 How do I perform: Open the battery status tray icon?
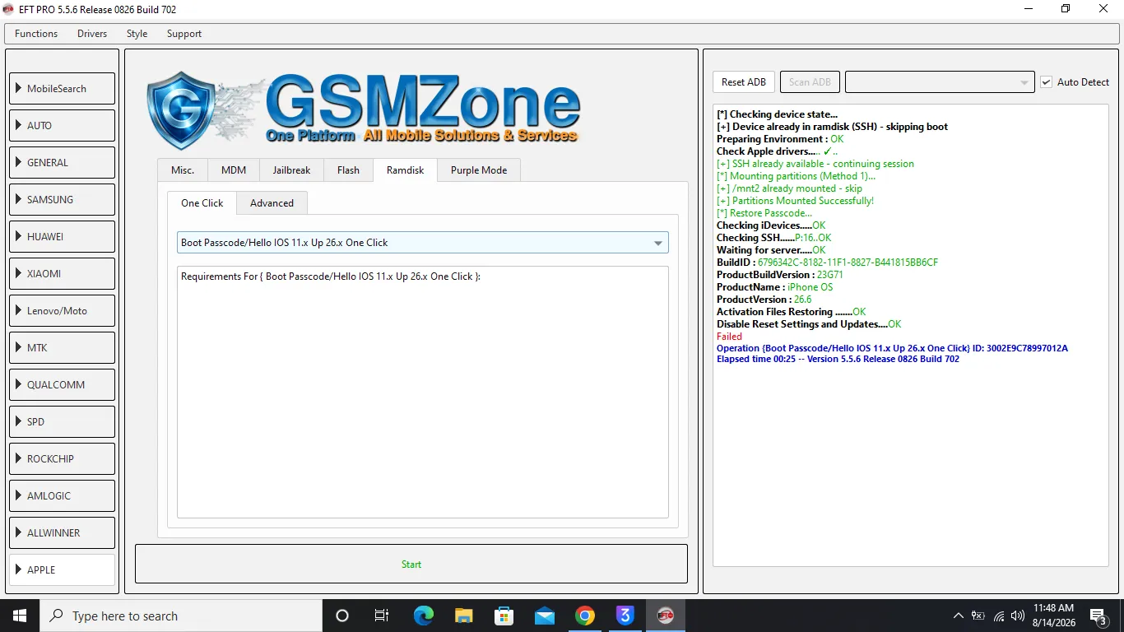click(978, 616)
